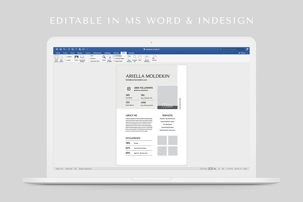Click the 180K FOLLOWERS text
Image resolution: width=303 pixels, height=202 pixels.
tap(143, 88)
